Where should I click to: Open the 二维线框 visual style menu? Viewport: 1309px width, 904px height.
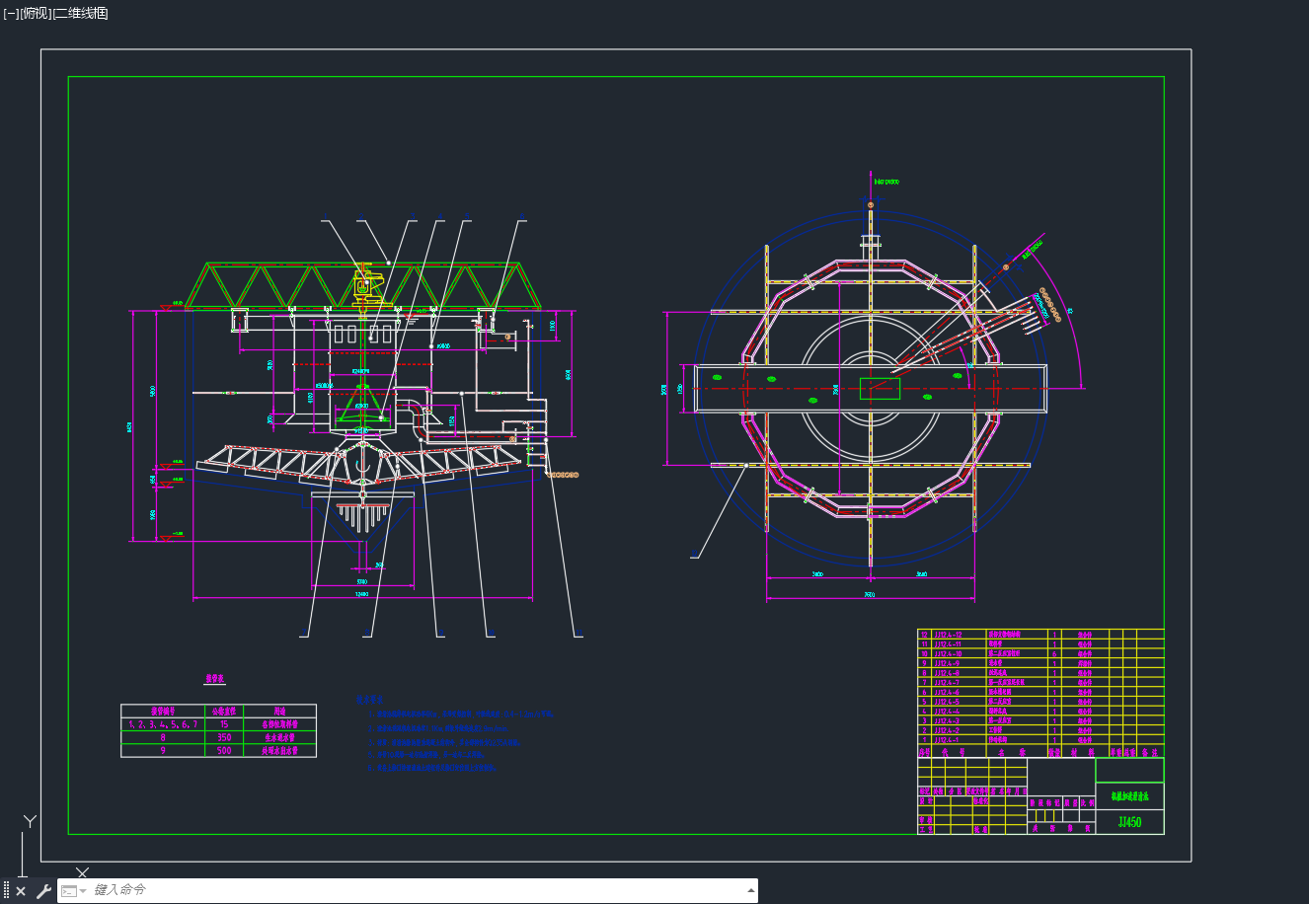(80, 13)
